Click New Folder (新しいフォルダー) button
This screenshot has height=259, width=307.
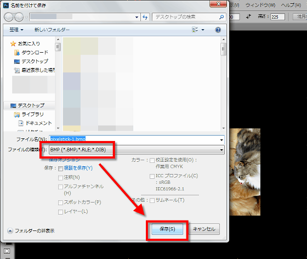tap(52, 30)
